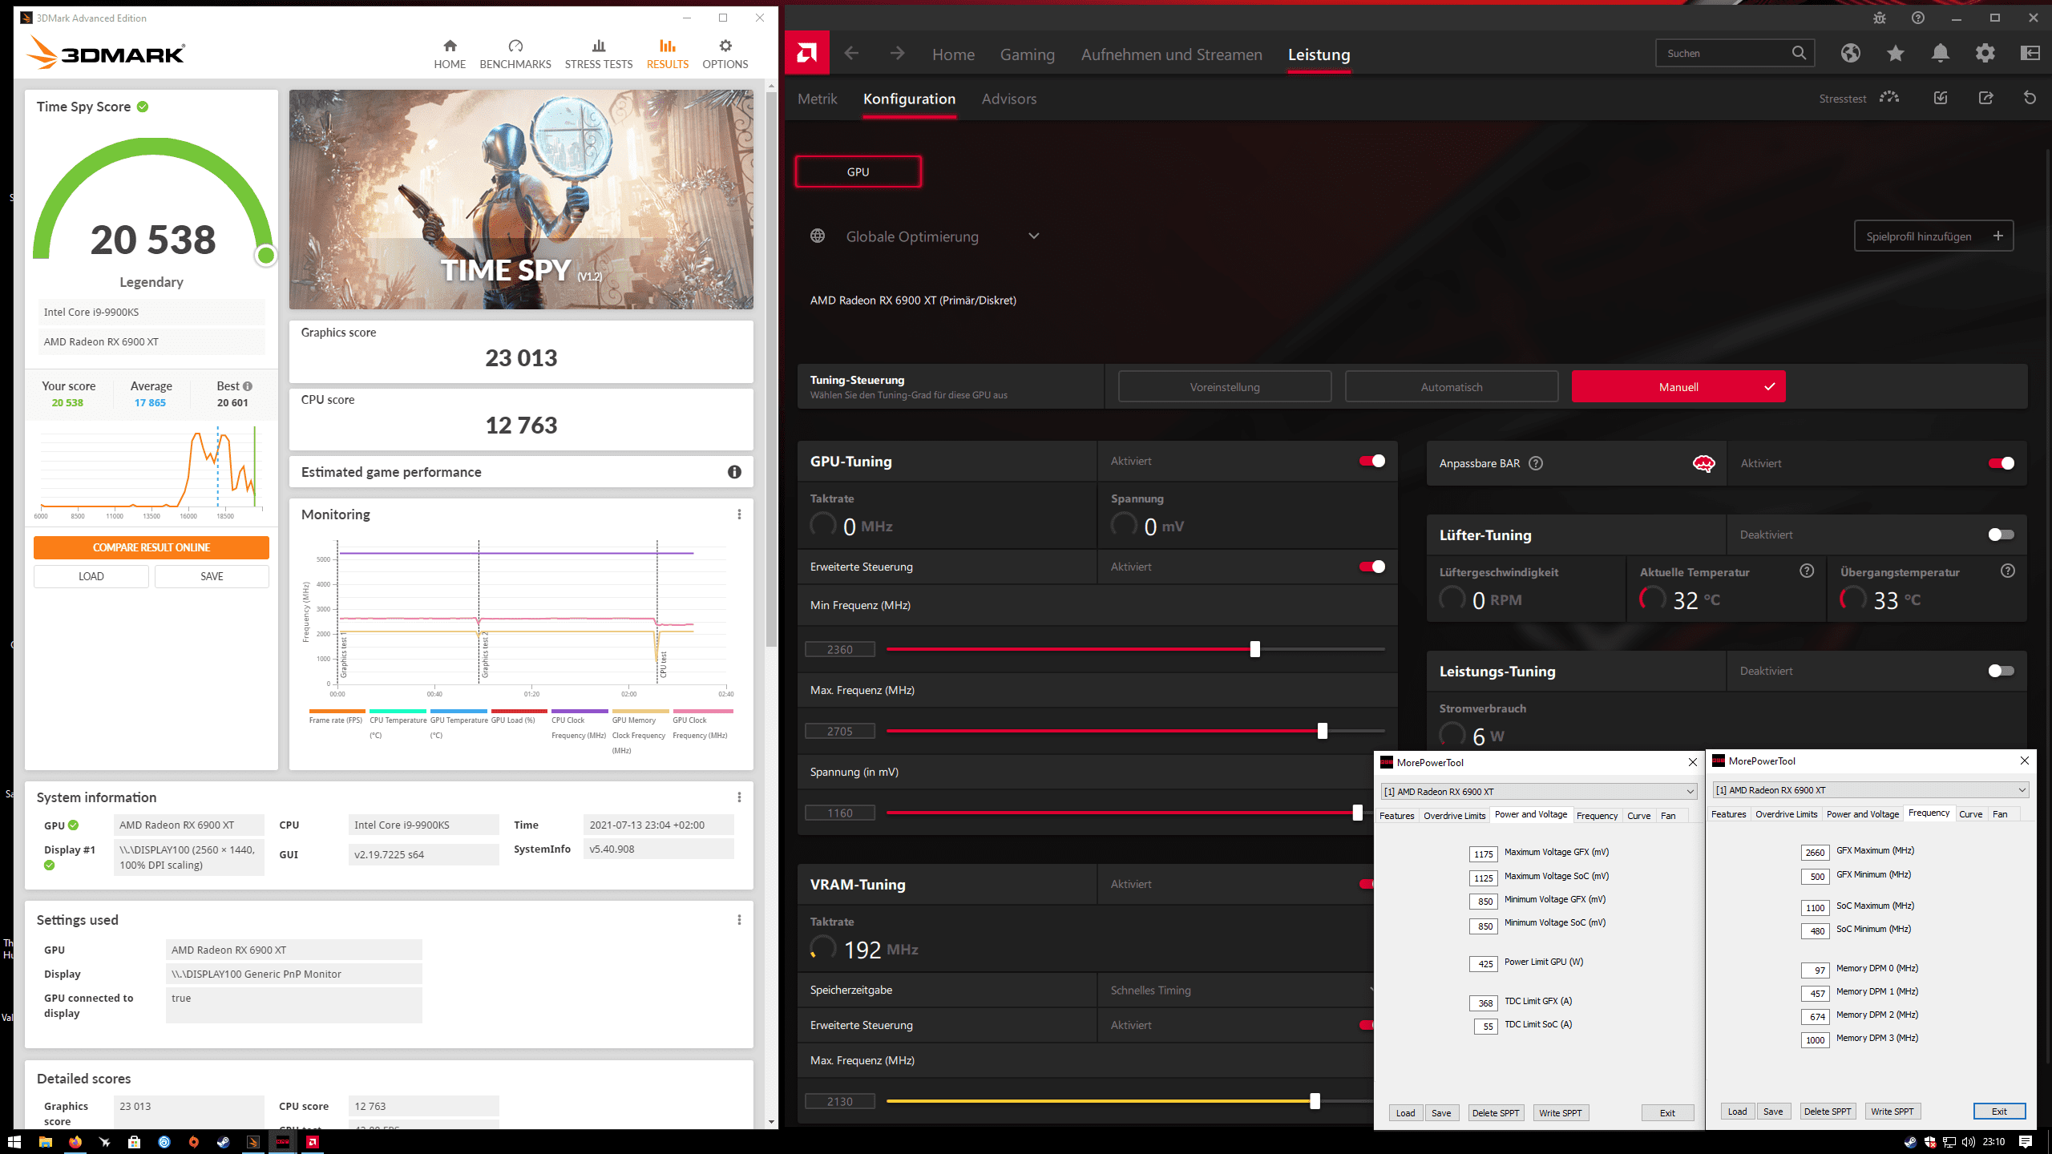This screenshot has height=1154, width=2052.
Task: Open Firefox from the Windows taskbar
Action: tap(75, 1142)
